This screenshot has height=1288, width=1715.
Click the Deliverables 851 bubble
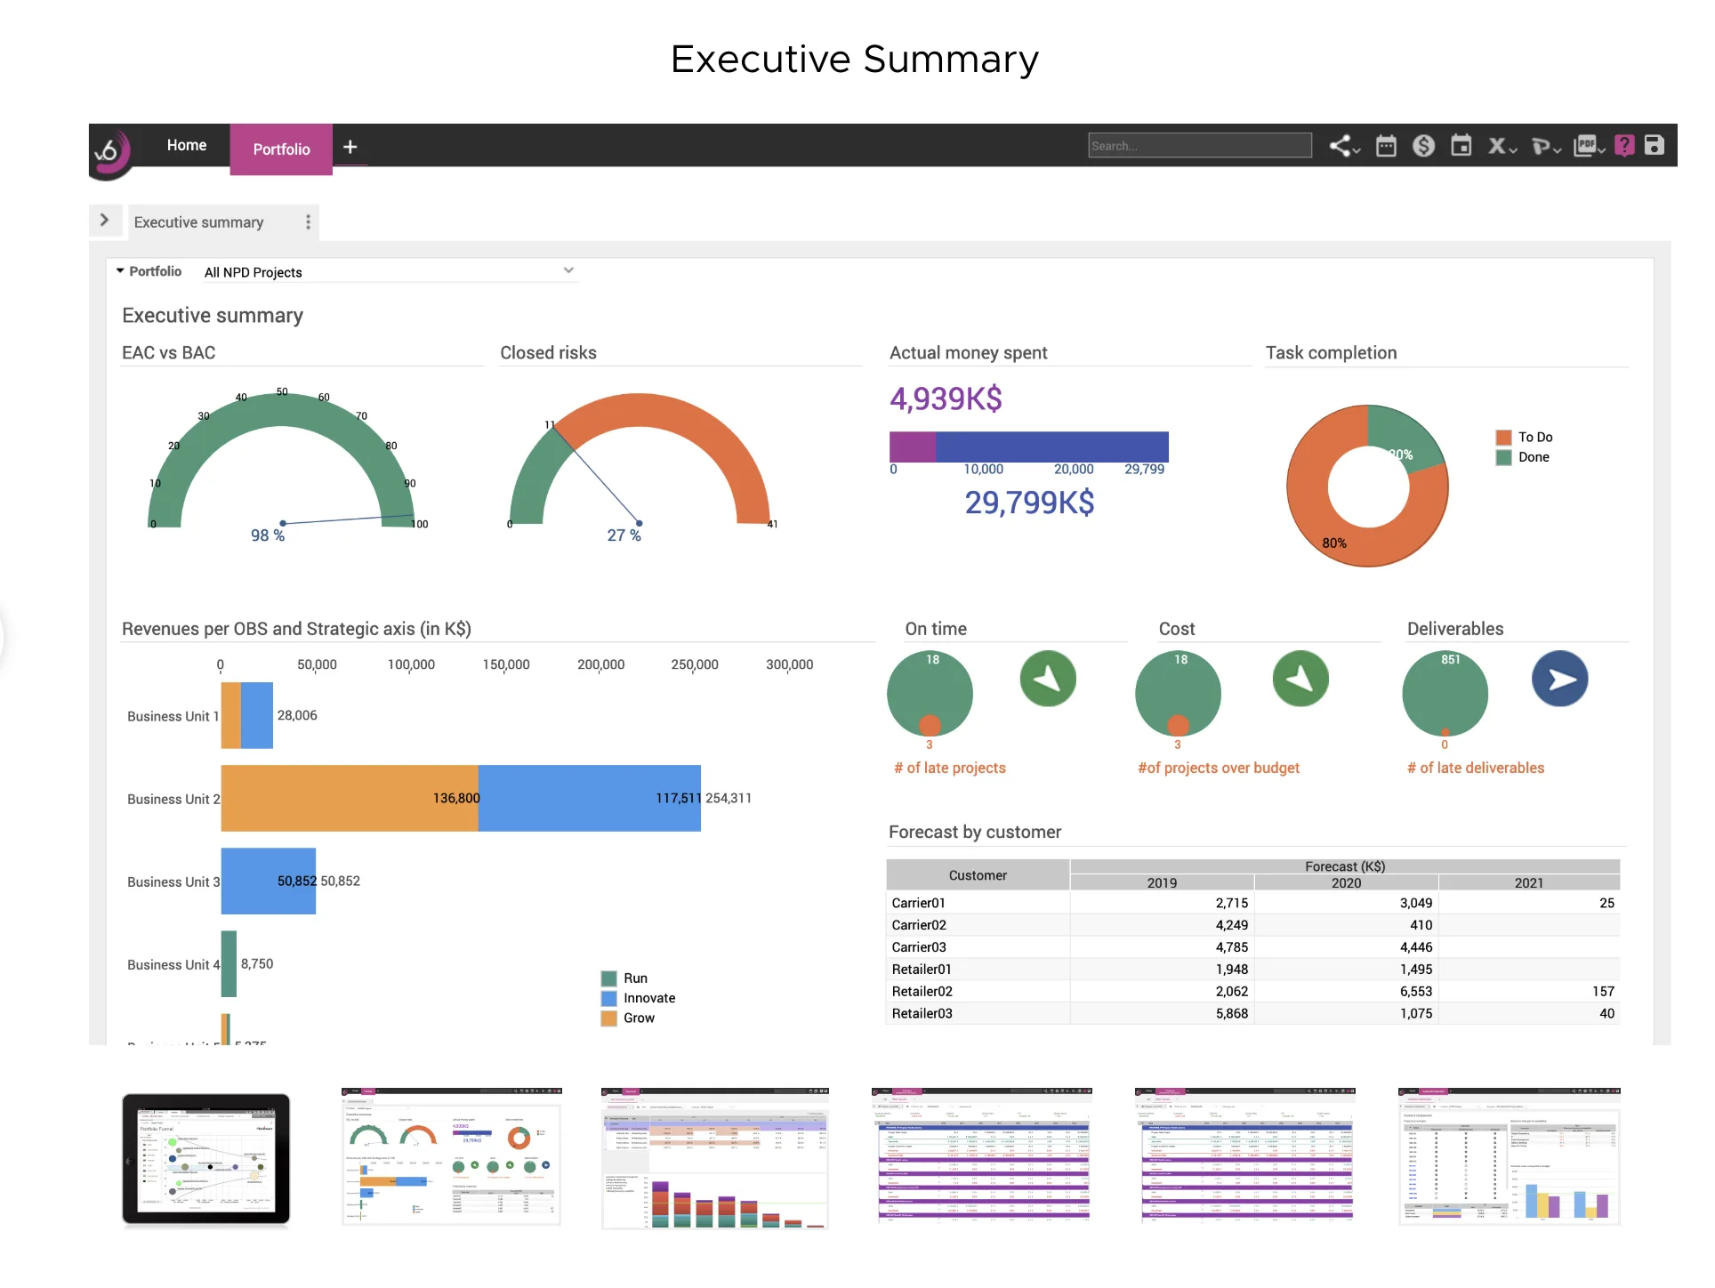(1445, 693)
